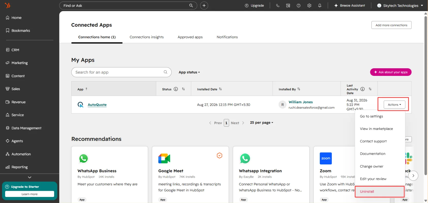Open the calling phone icon

click(278, 5)
